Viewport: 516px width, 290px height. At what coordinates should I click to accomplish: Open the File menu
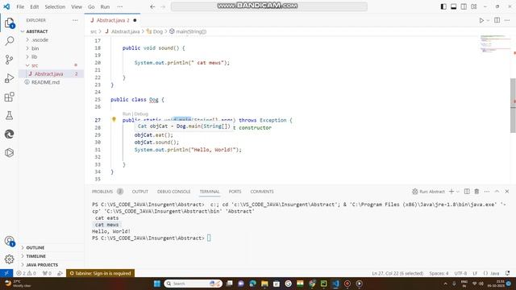pyautogui.click(x=20, y=6)
